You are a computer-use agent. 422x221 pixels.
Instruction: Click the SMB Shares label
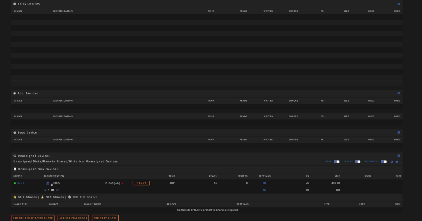[x=27, y=197]
